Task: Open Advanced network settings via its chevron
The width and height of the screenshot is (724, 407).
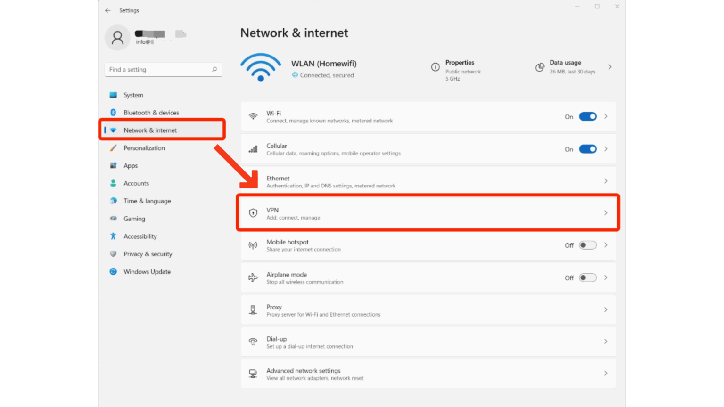Action: coord(606,373)
